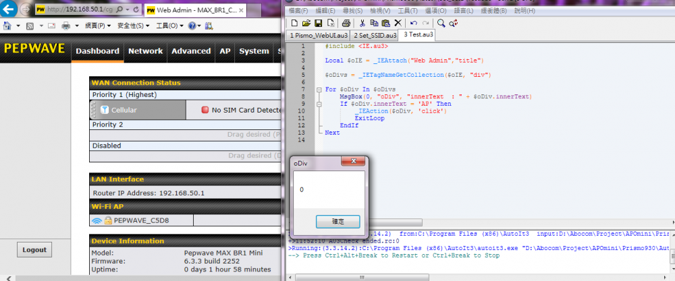Collapse the For loop fold marker

coord(319,90)
